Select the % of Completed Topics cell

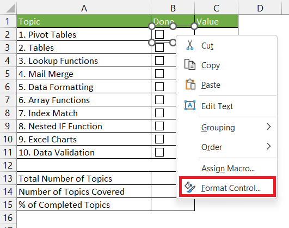[x=84, y=205]
